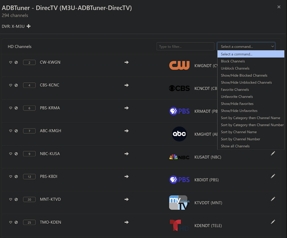
Task: Favorite the PBS-KRMA channel with heart icon
Action: [x=10, y=108]
